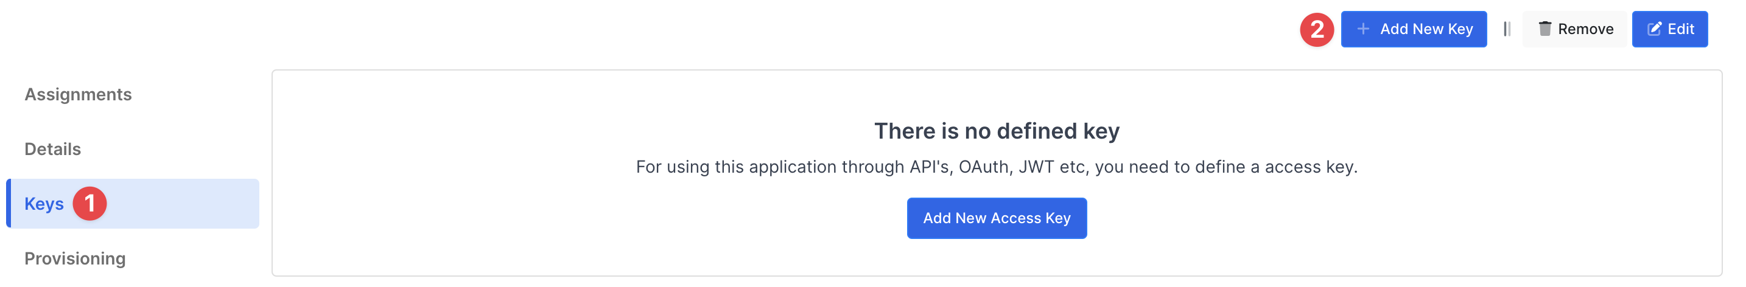Click the plus icon on Add New Key

coord(1363,29)
